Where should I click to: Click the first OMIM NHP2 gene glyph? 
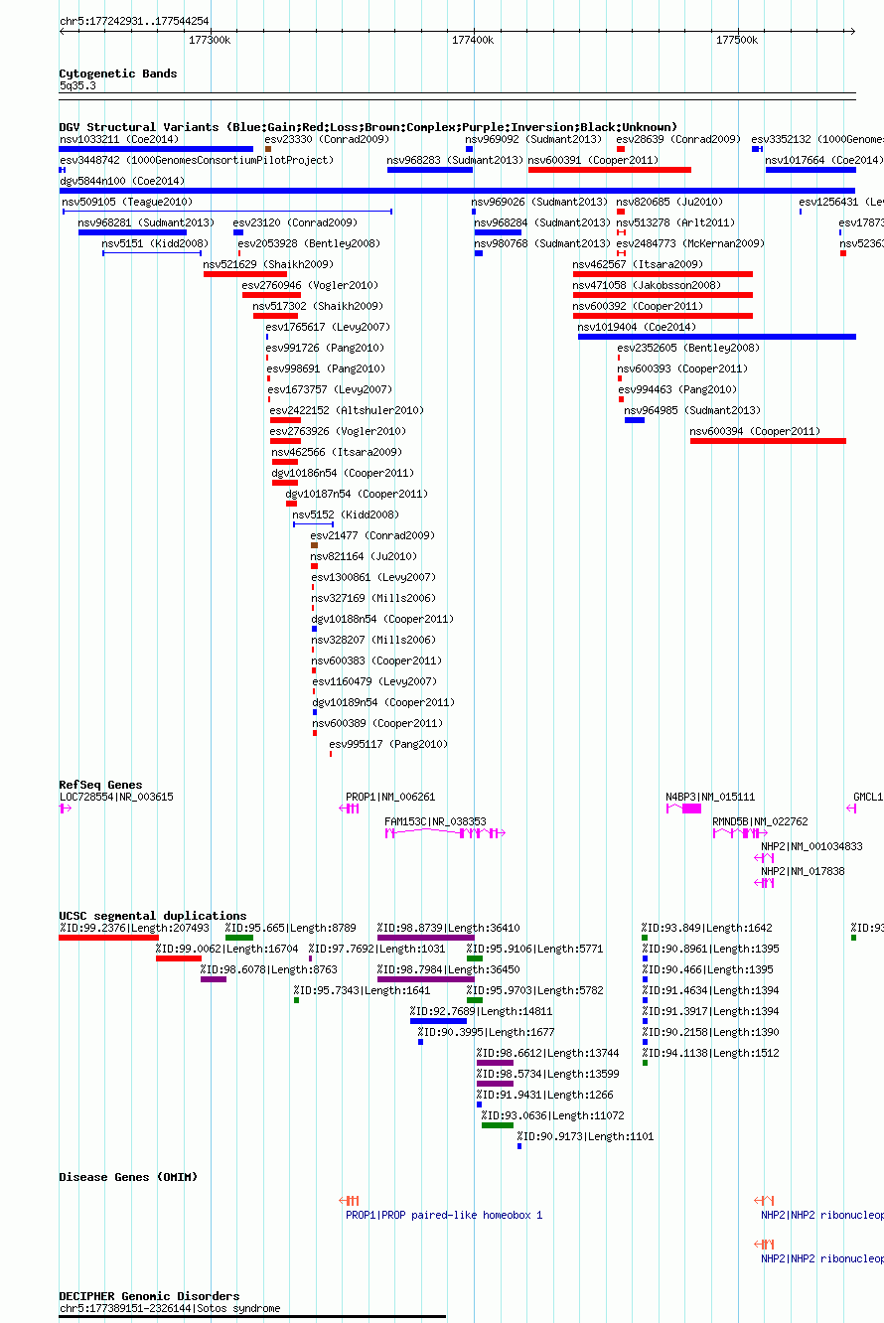[765, 1201]
